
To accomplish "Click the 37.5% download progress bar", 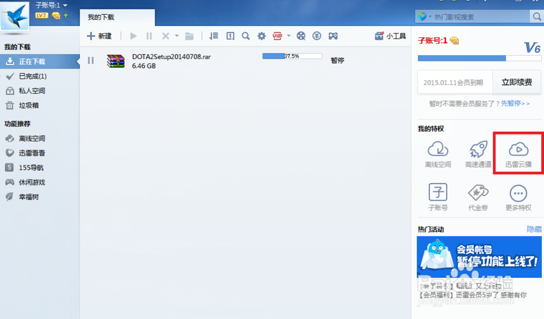I will tap(292, 56).
